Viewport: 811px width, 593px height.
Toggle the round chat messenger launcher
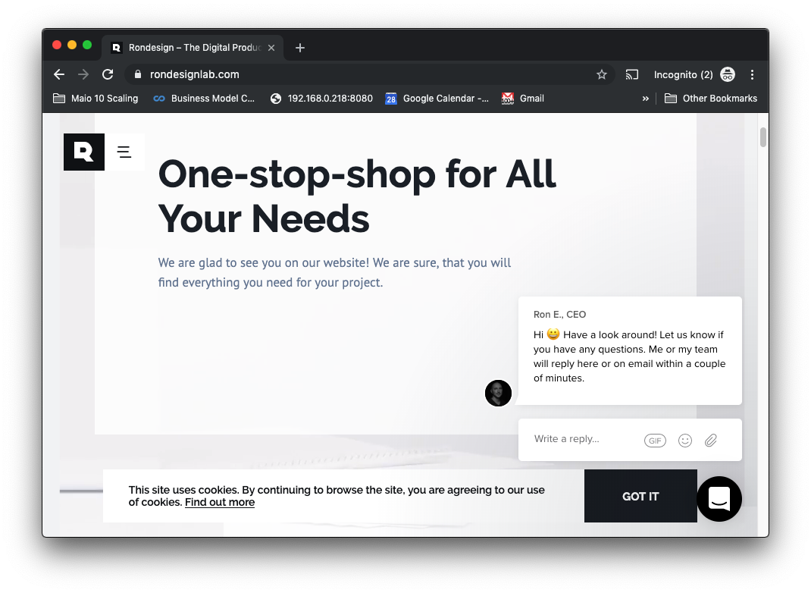pos(719,499)
